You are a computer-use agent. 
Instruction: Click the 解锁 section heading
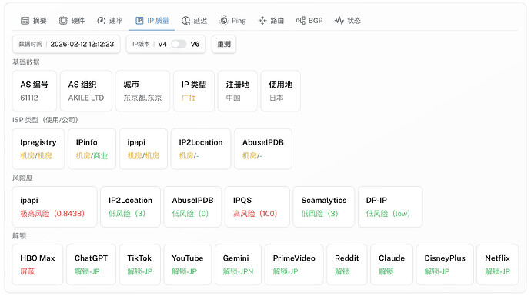click(19, 236)
